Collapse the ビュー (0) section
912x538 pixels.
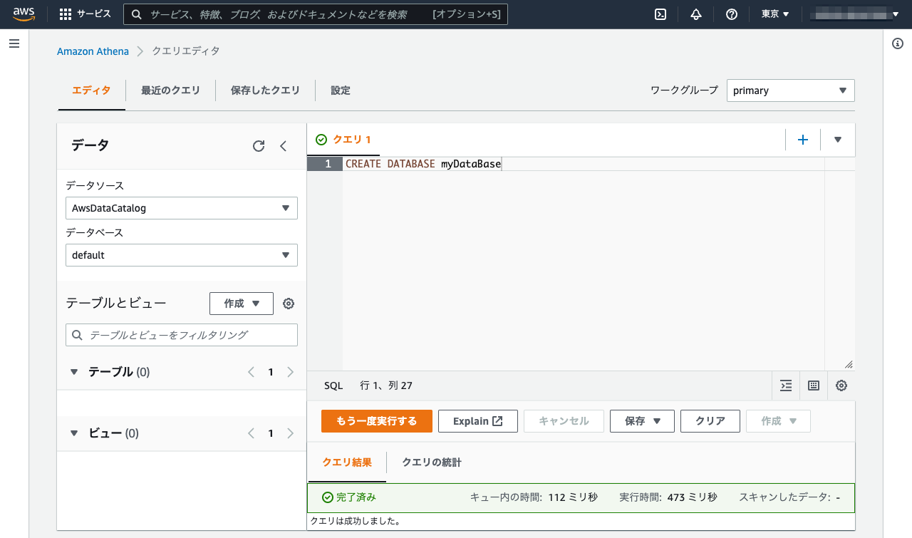click(x=74, y=433)
